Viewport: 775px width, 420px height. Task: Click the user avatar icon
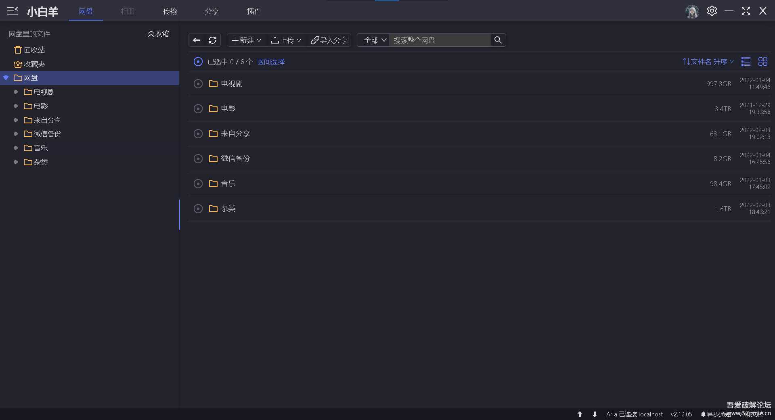(x=692, y=12)
